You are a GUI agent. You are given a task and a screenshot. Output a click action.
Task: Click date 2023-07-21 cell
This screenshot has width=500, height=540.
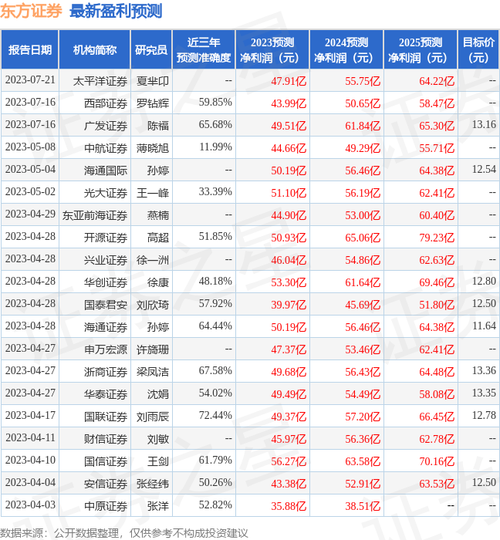pyautogui.click(x=30, y=80)
